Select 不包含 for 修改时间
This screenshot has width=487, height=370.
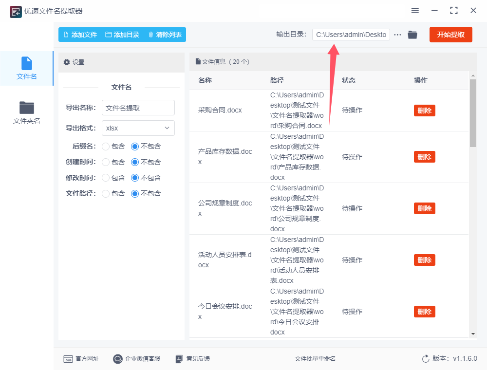(x=135, y=178)
